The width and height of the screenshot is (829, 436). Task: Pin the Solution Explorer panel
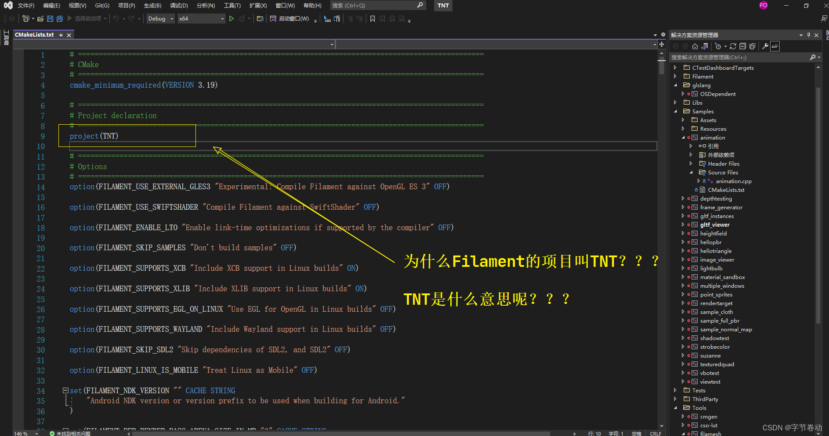(808, 35)
